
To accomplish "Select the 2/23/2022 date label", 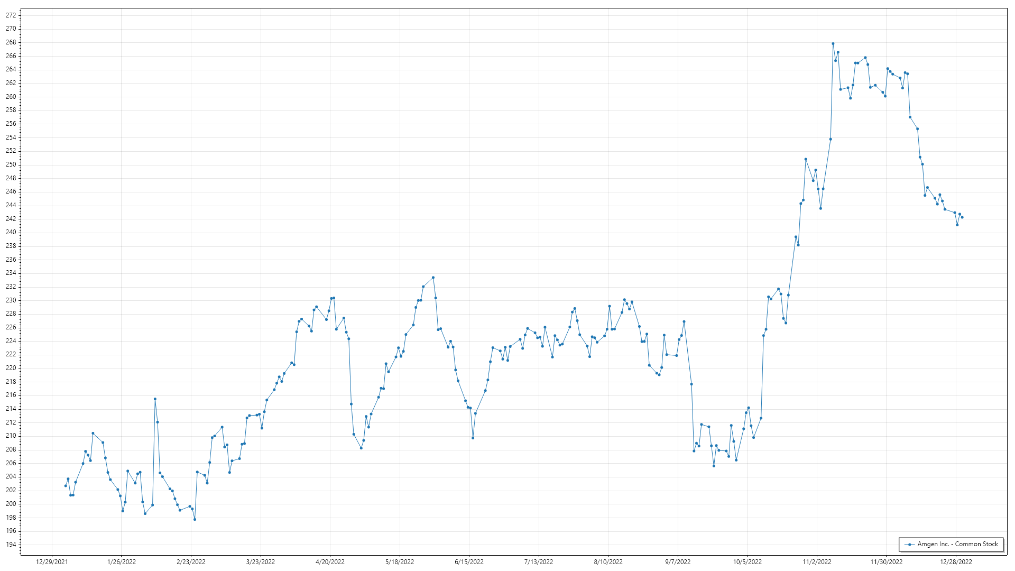I will click(x=191, y=561).
